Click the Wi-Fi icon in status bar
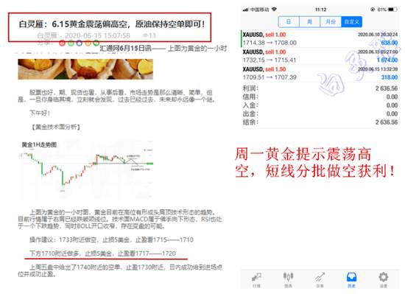This screenshot has width=405, height=294. coord(274,10)
